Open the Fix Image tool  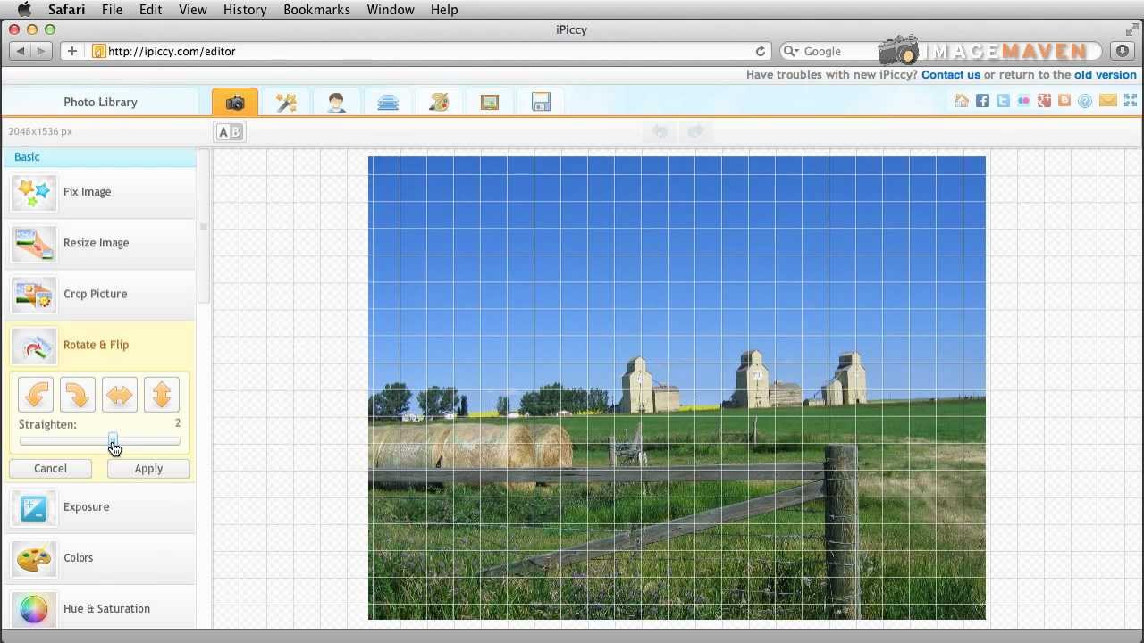pyautogui.click(x=98, y=192)
